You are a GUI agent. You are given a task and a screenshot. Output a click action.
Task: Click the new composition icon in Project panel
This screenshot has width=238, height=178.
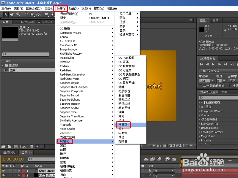click(x=16, y=147)
